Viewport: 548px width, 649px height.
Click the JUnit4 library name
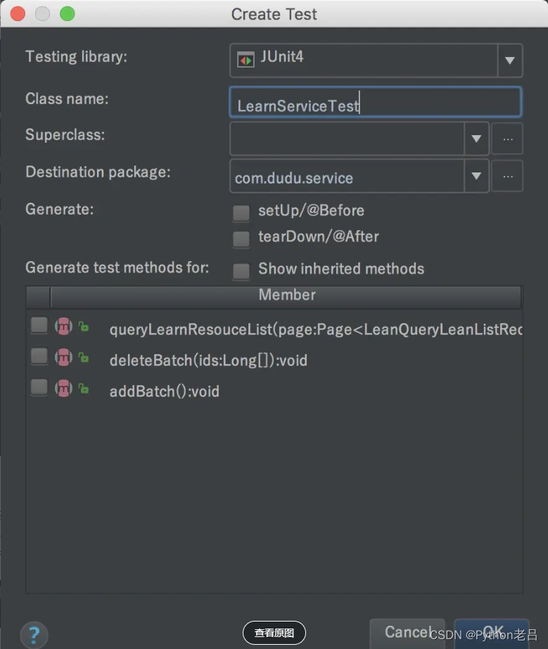tap(281, 56)
